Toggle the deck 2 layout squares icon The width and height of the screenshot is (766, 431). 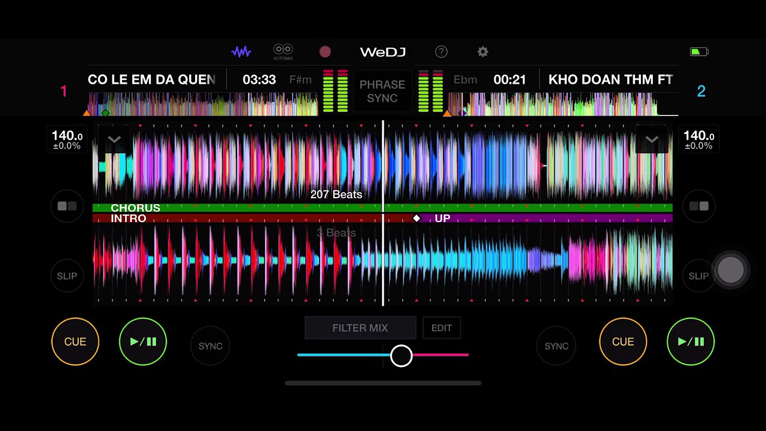tap(698, 206)
